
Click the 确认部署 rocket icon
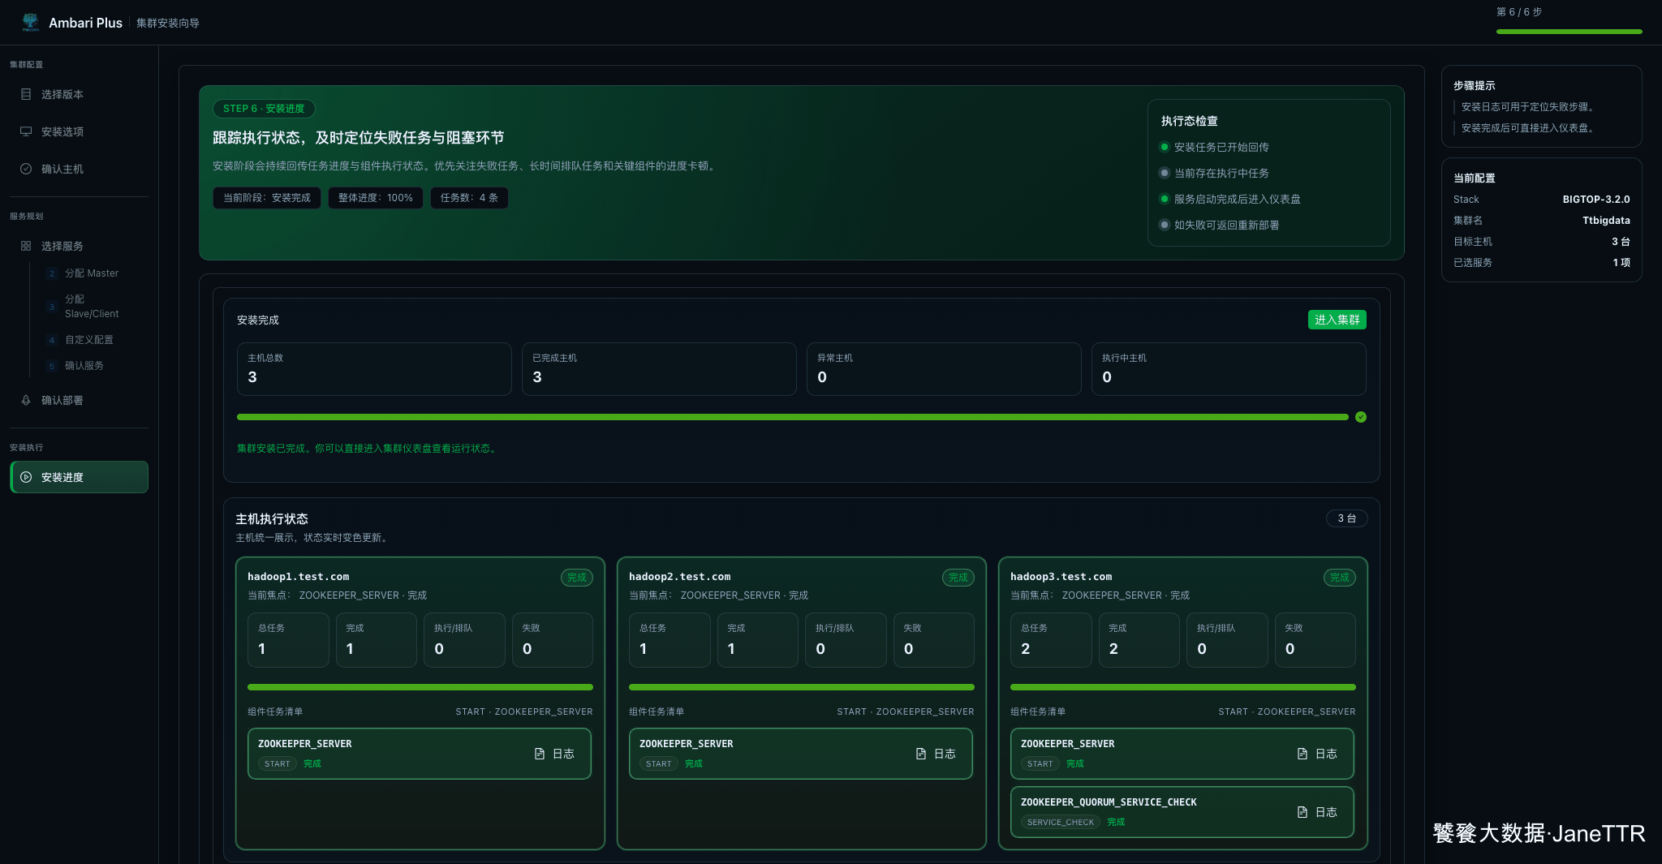[26, 400]
